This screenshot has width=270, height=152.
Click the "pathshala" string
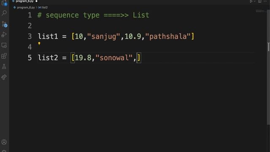[x=168, y=36]
